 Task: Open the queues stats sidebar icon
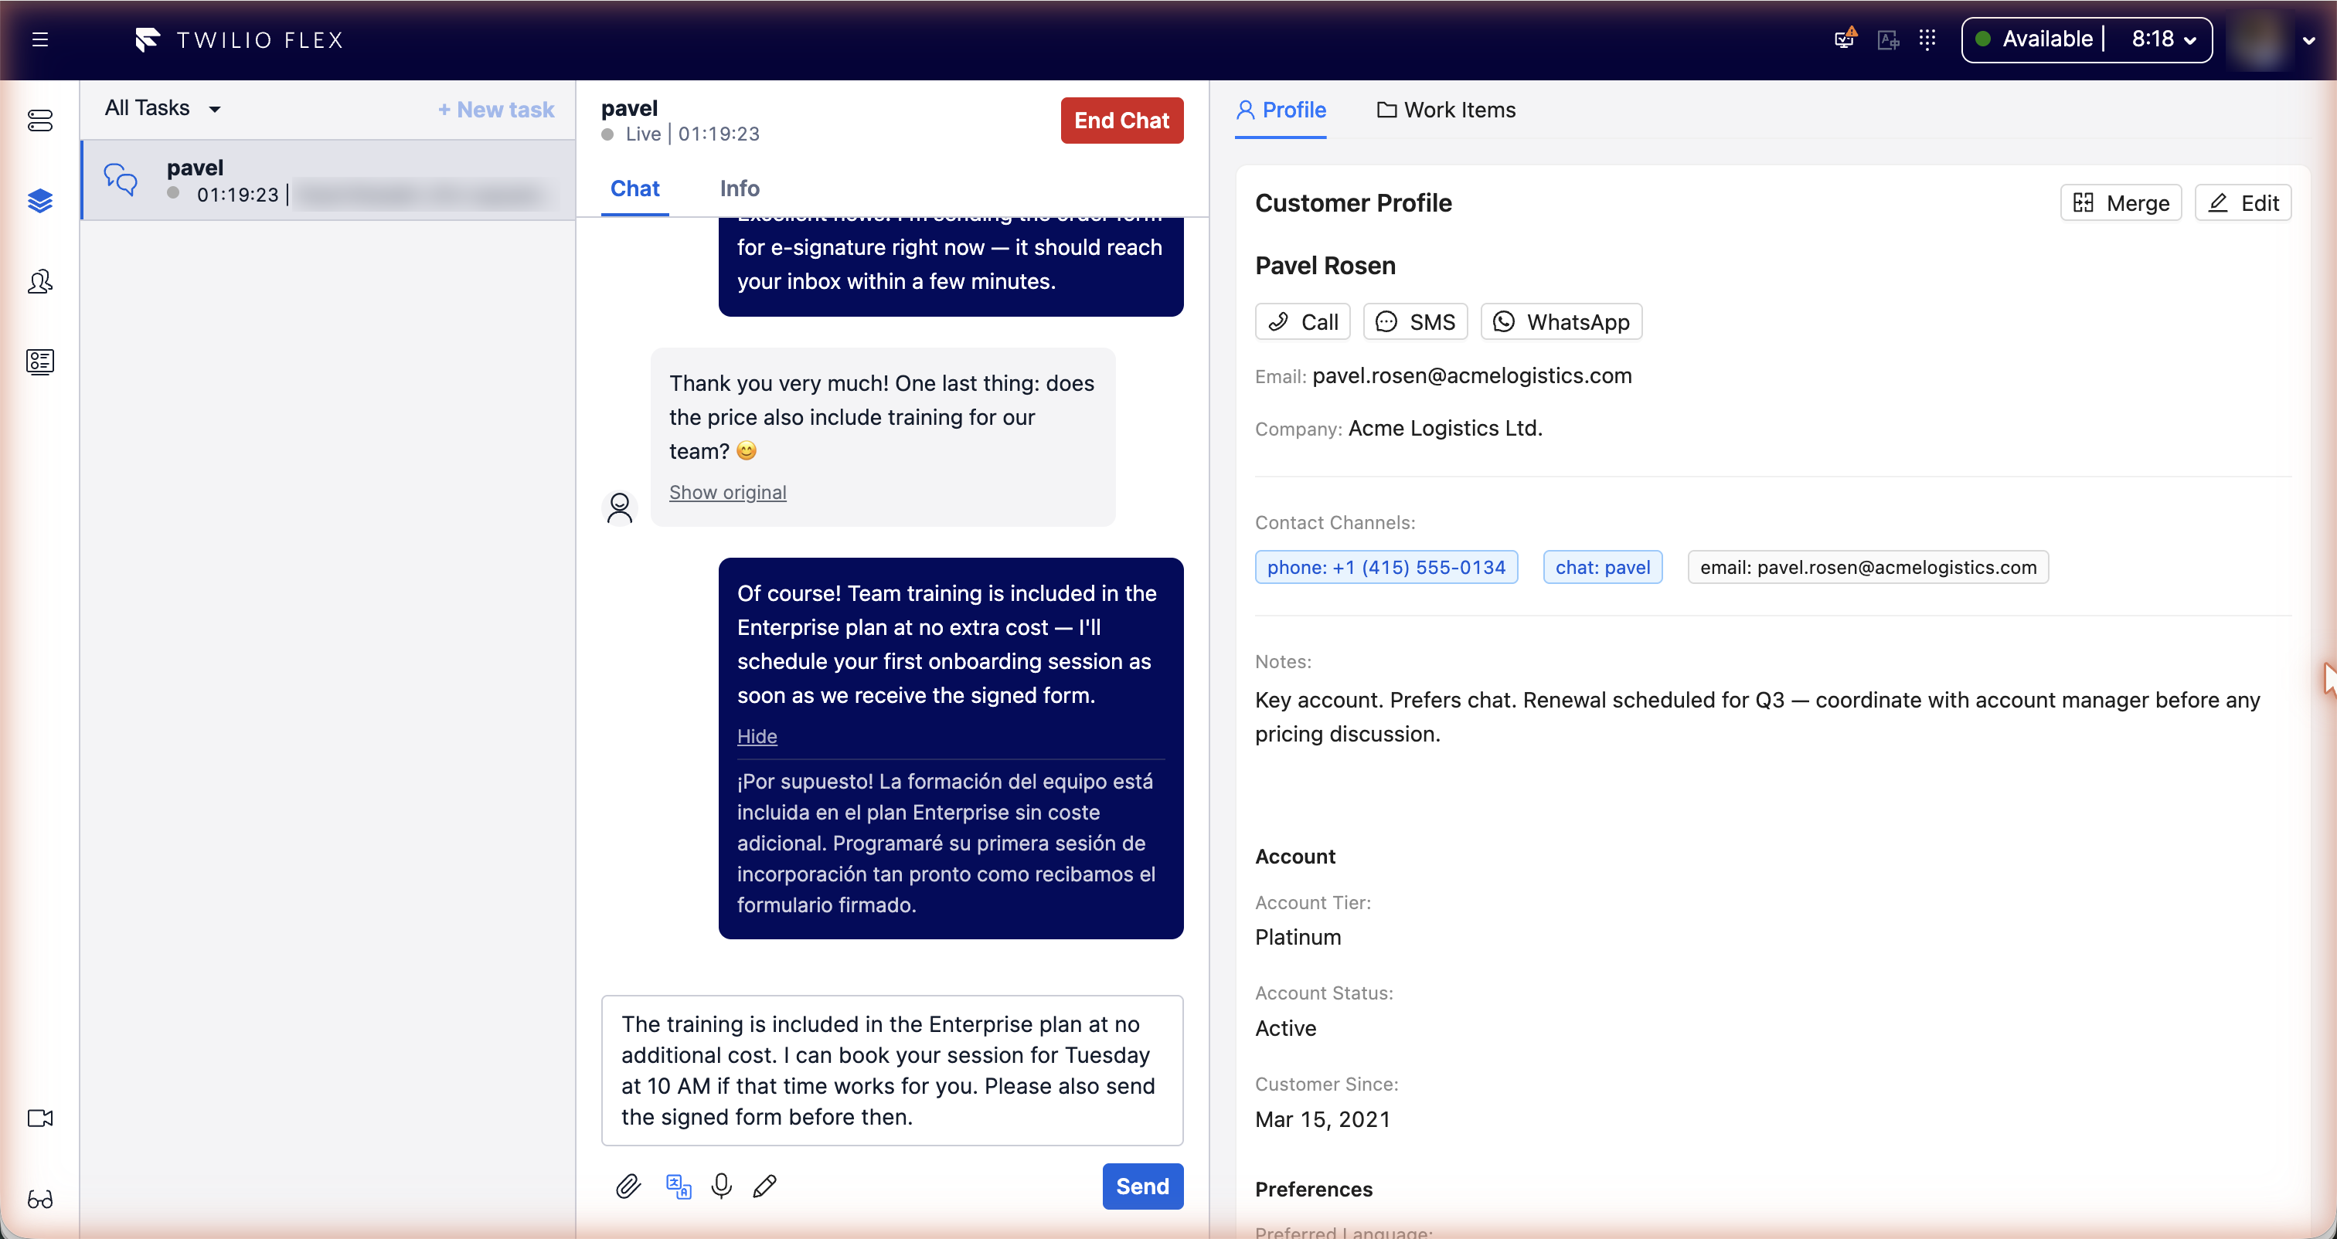click(x=40, y=121)
